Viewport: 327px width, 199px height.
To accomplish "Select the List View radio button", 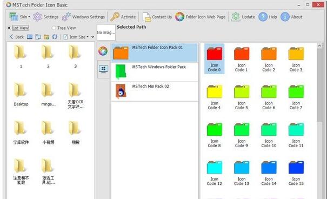I will 18,28.
